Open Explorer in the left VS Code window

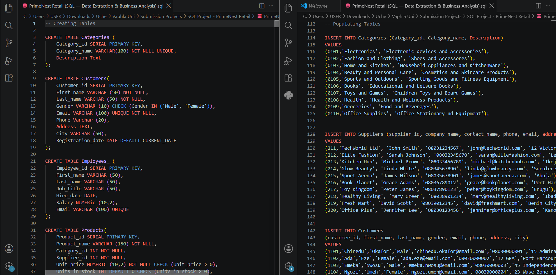(9, 8)
